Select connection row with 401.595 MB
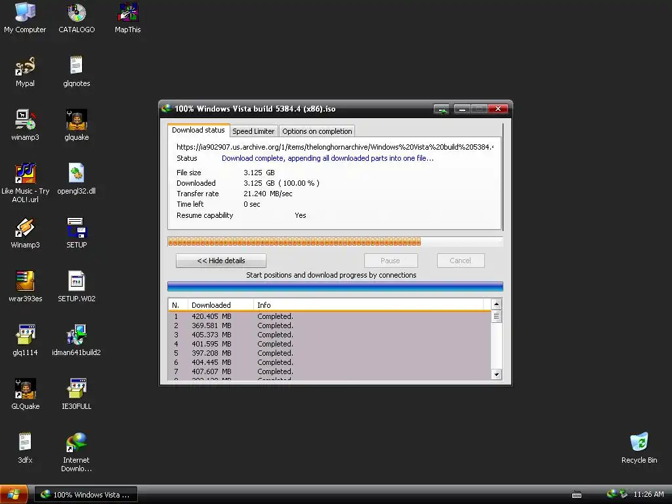 329,344
